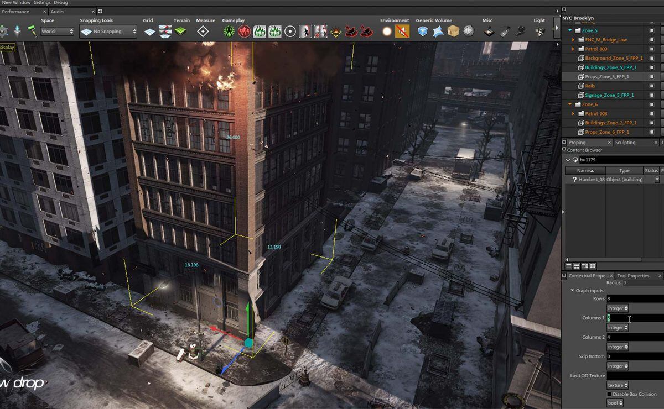Enable Disable Box Collision checkbox
664x409 pixels.
point(609,394)
